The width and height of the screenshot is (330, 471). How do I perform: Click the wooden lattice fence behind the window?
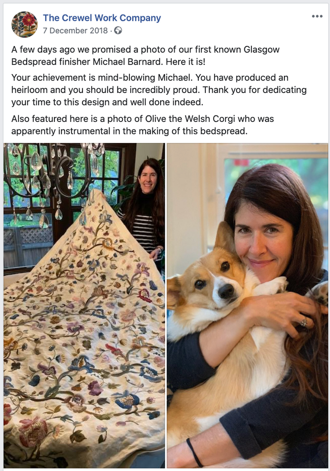coord(29,237)
